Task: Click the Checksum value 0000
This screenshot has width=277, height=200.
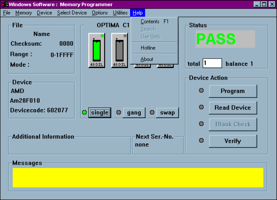Action: (x=66, y=44)
